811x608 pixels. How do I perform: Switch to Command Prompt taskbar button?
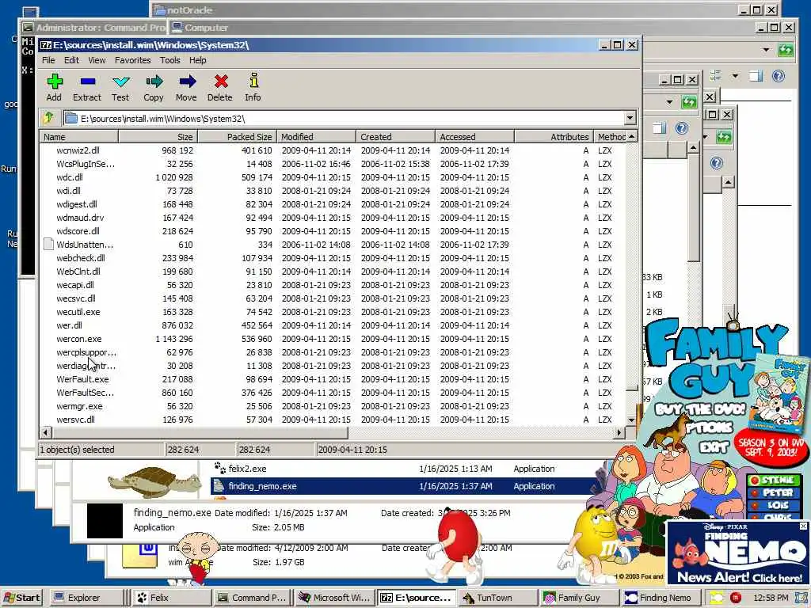252,598
